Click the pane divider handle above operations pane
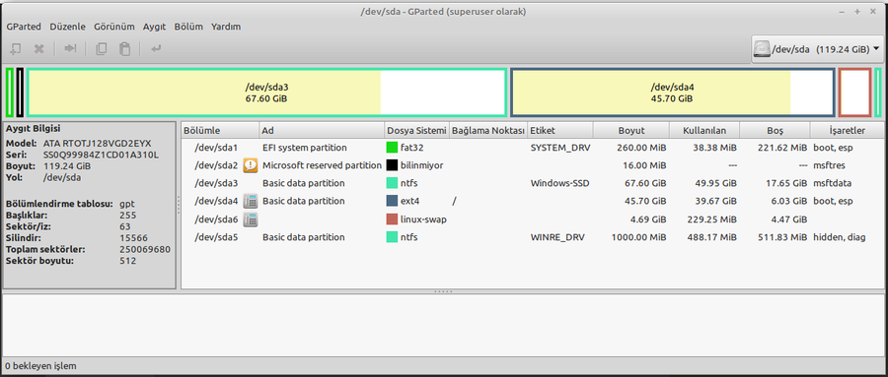This screenshot has width=888, height=377. point(443,291)
